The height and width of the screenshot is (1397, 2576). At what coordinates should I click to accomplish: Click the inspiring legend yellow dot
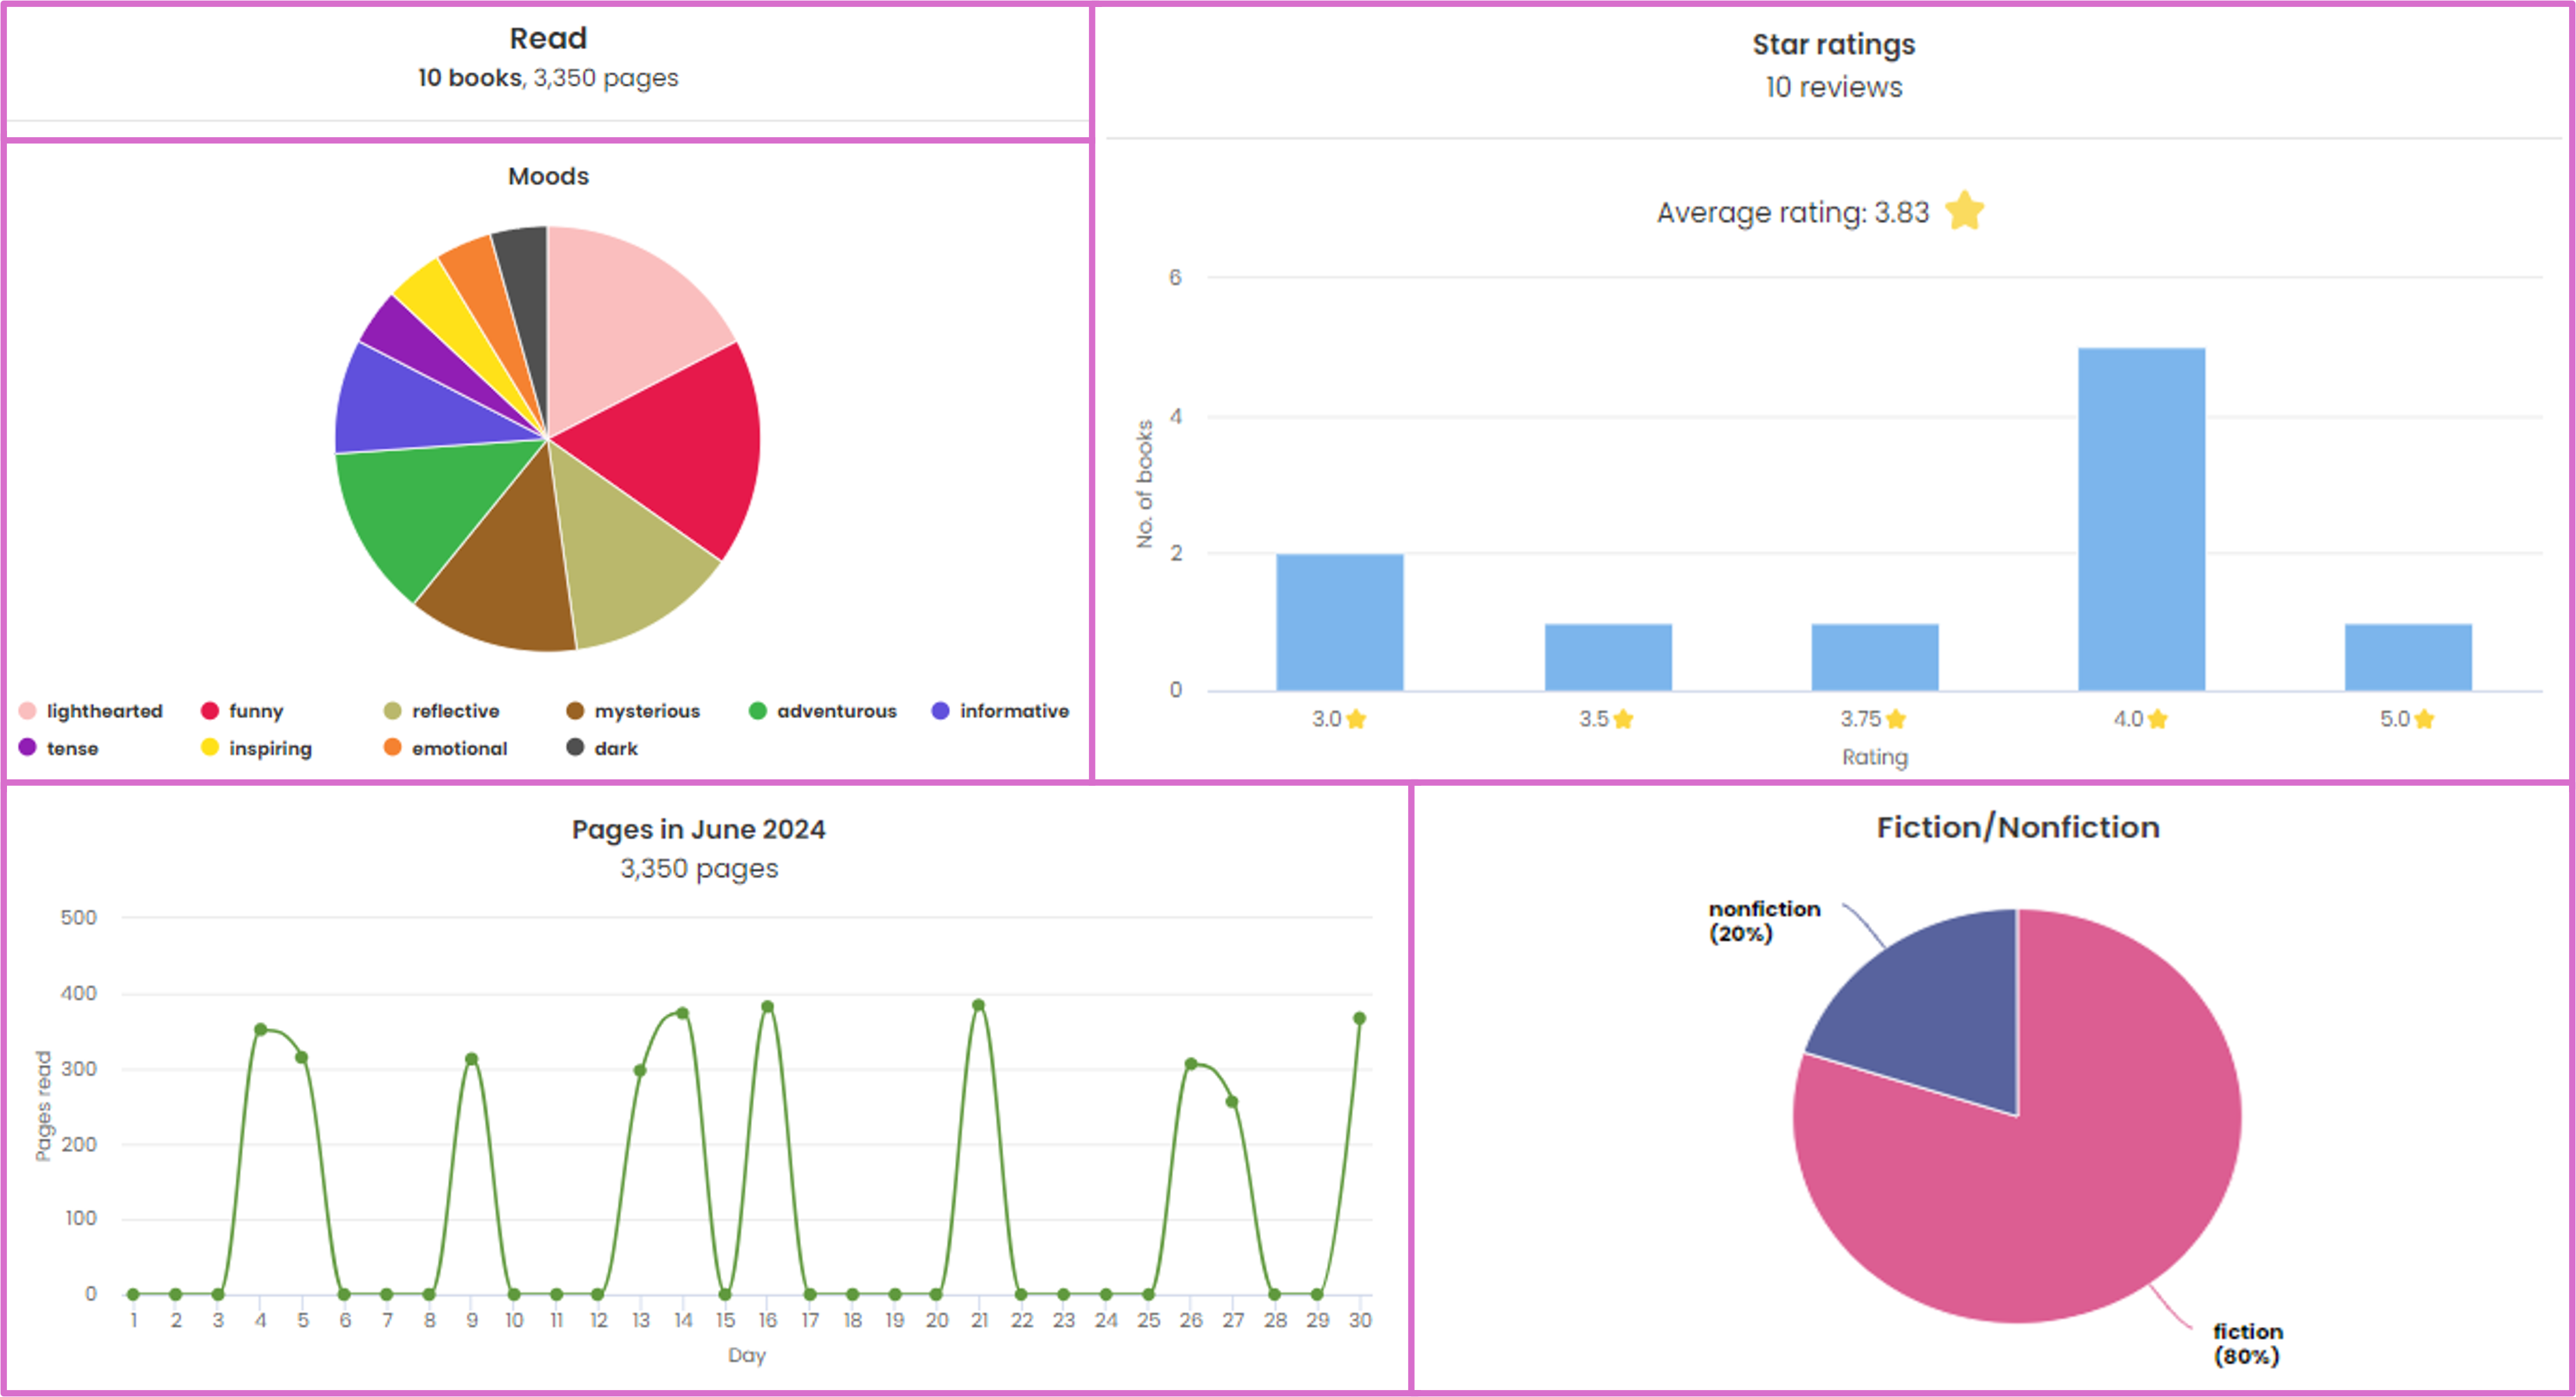coord(209,748)
